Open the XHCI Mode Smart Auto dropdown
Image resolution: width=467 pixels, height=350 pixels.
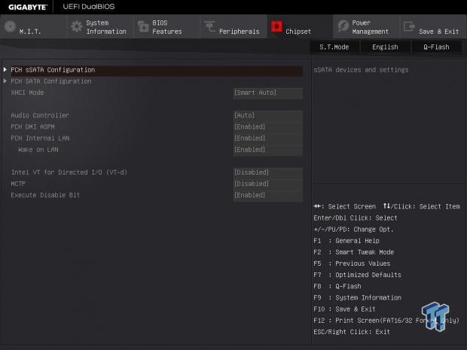267,93
